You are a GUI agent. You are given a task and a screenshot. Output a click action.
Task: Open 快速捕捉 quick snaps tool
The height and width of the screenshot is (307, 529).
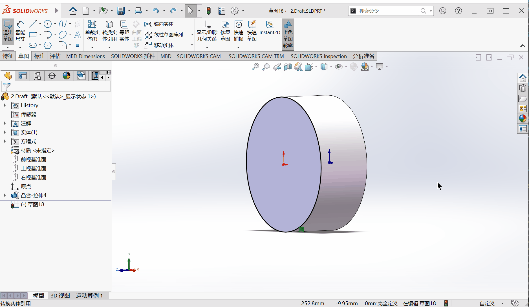[x=239, y=31]
